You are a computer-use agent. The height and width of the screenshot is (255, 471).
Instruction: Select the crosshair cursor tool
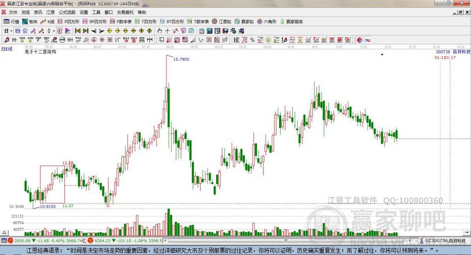(x=167, y=31)
